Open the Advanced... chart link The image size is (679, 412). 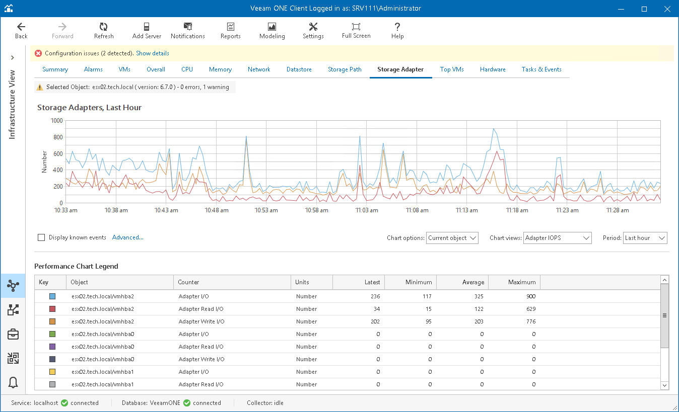point(127,237)
